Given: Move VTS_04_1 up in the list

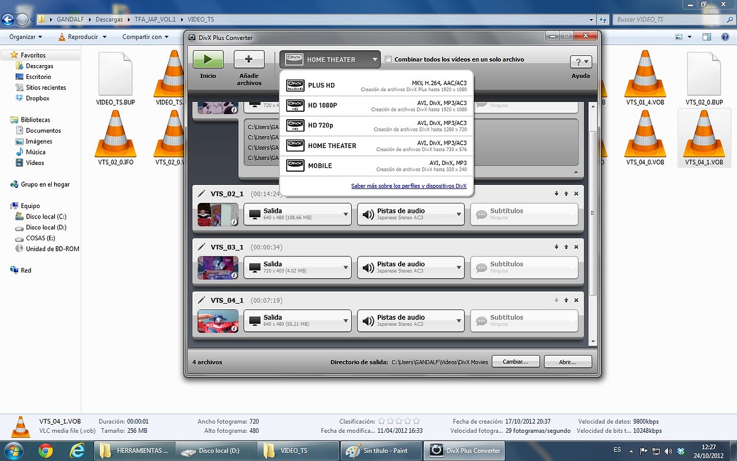Looking at the screenshot, I should click(566, 300).
